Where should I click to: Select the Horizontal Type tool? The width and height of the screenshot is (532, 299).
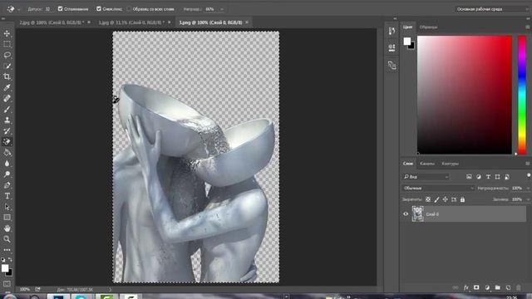pyautogui.click(x=7, y=196)
